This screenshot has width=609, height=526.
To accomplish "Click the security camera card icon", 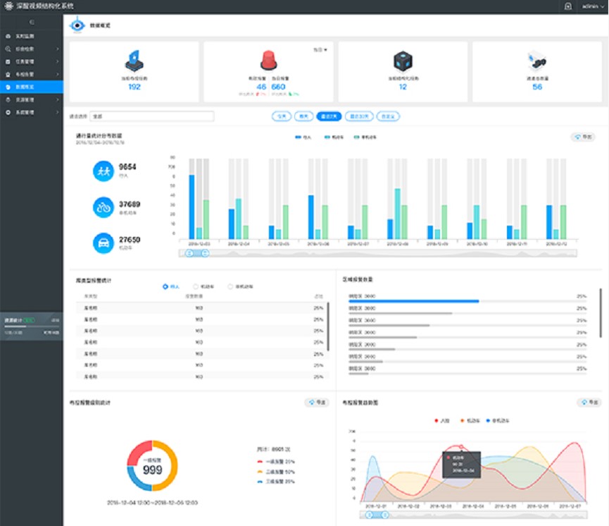I will (536, 59).
